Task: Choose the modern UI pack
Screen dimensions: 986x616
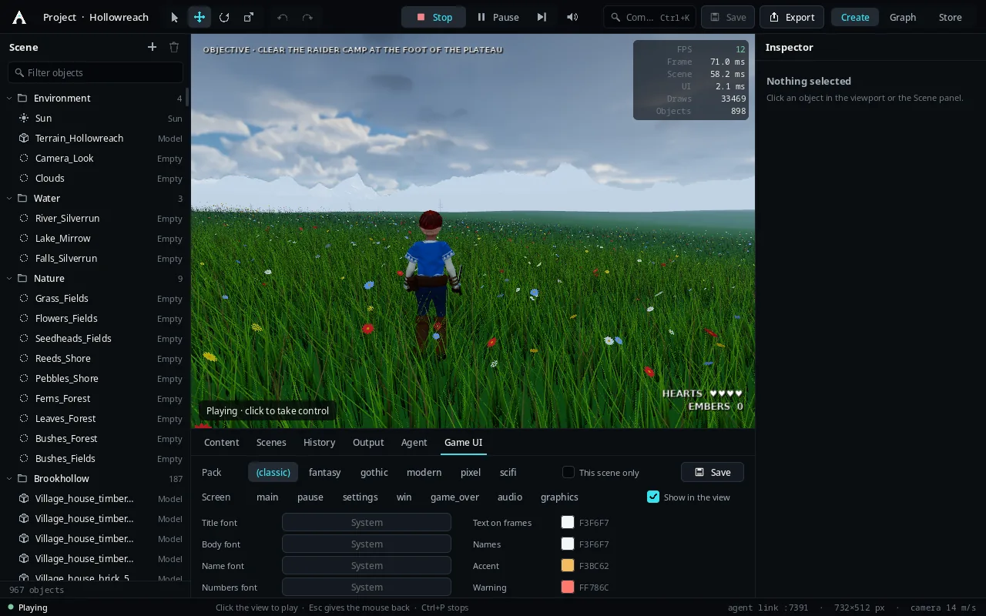Action: (x=424, y=472)
